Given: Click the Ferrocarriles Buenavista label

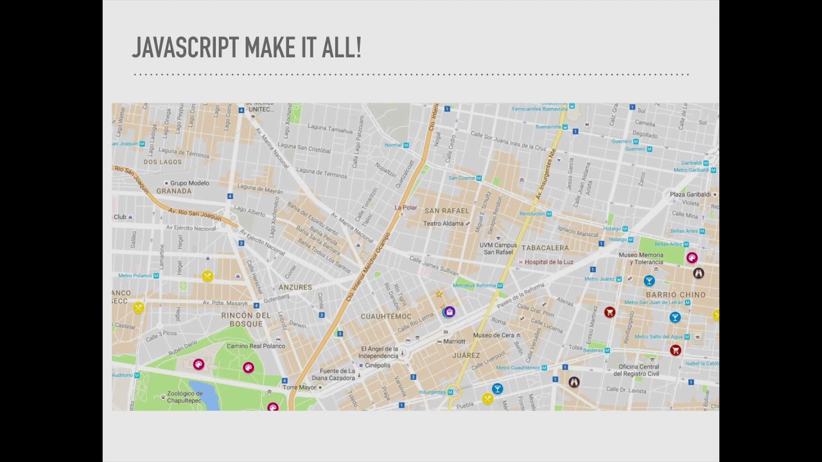Looking at the screenshot, I should point(539,108).
